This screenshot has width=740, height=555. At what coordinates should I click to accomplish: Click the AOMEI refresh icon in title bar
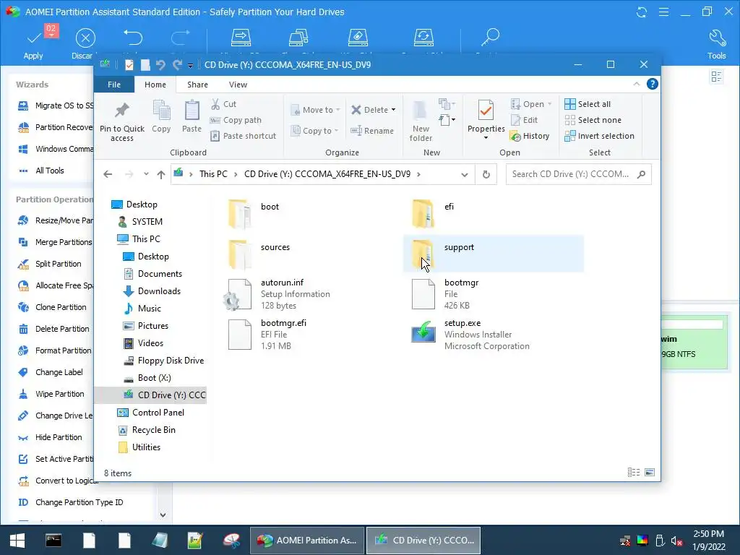[x=642, y=12]
